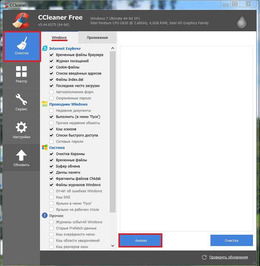
Task: Open the Проверить обновления link
Action: pyautogui.click(x=228, y=257)
